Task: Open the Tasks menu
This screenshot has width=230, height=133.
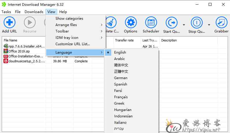Action: 6,12
